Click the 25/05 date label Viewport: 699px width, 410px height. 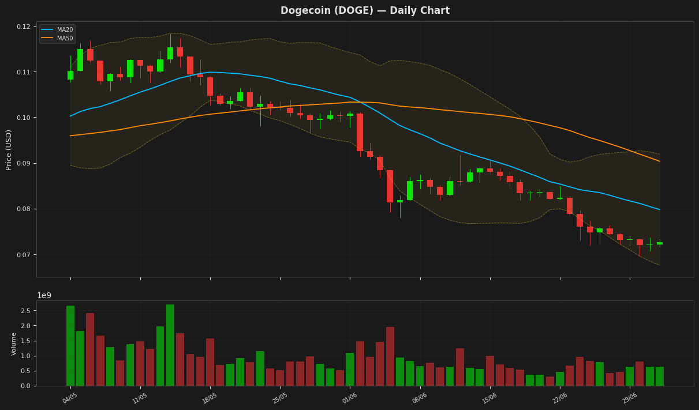coord(279,397)
